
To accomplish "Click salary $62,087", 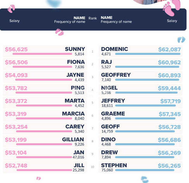I will [x=169, y=50].
